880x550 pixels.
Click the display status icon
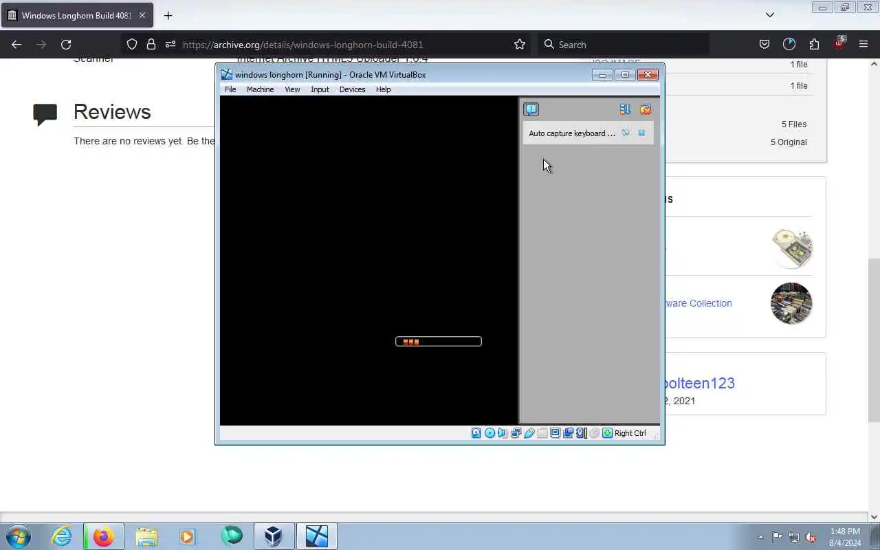555,433
